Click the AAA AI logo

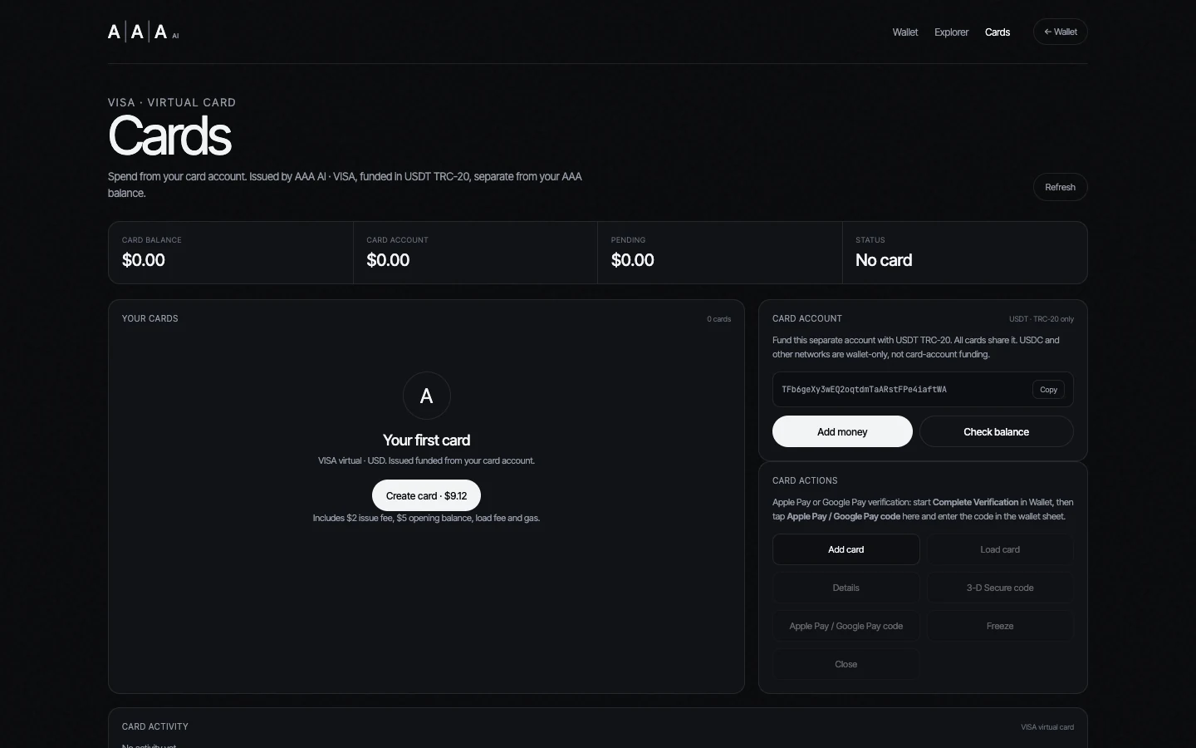(x=143, y=32)
